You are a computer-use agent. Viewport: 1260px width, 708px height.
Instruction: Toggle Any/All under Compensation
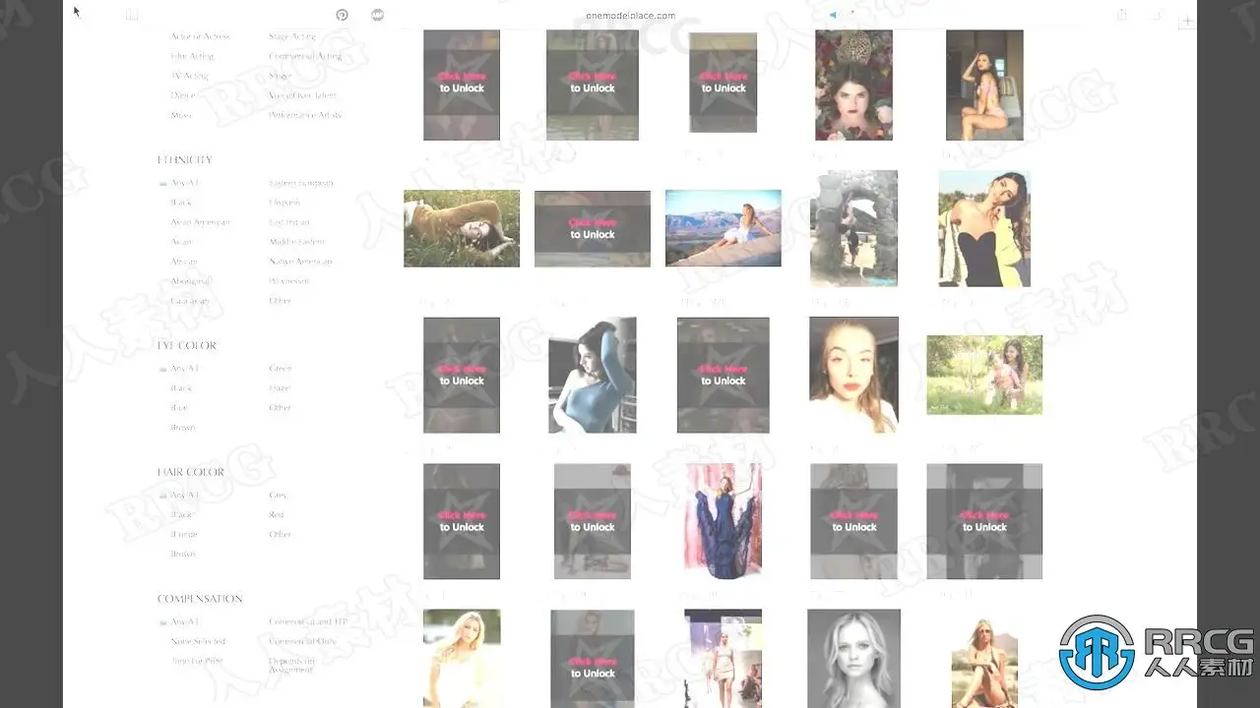[179, 622]
